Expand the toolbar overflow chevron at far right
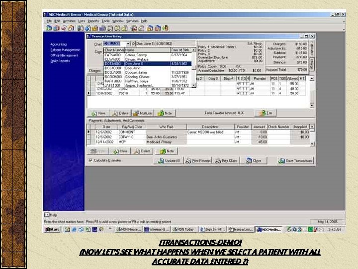The image size is (358, 269). point(344,29)
